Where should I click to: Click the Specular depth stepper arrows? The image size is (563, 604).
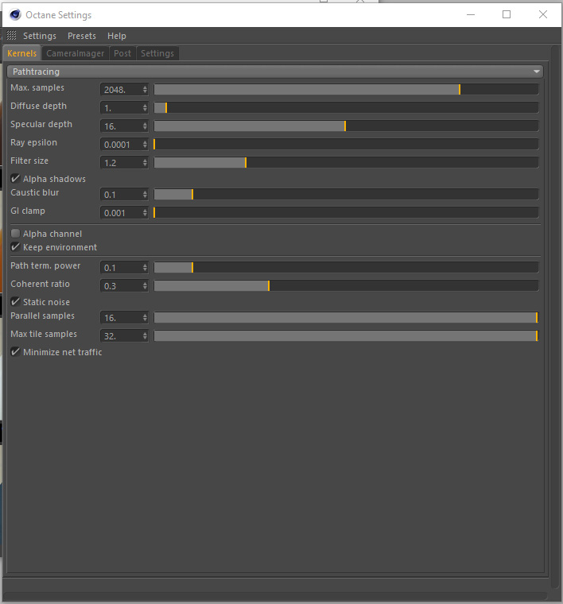(145, 126)
